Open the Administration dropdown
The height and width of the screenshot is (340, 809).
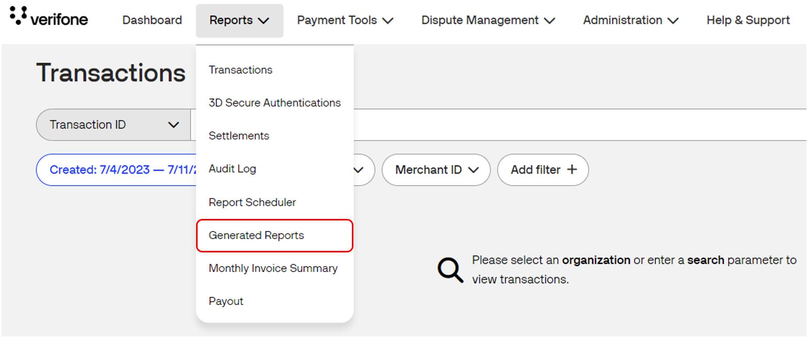point(630,21)
